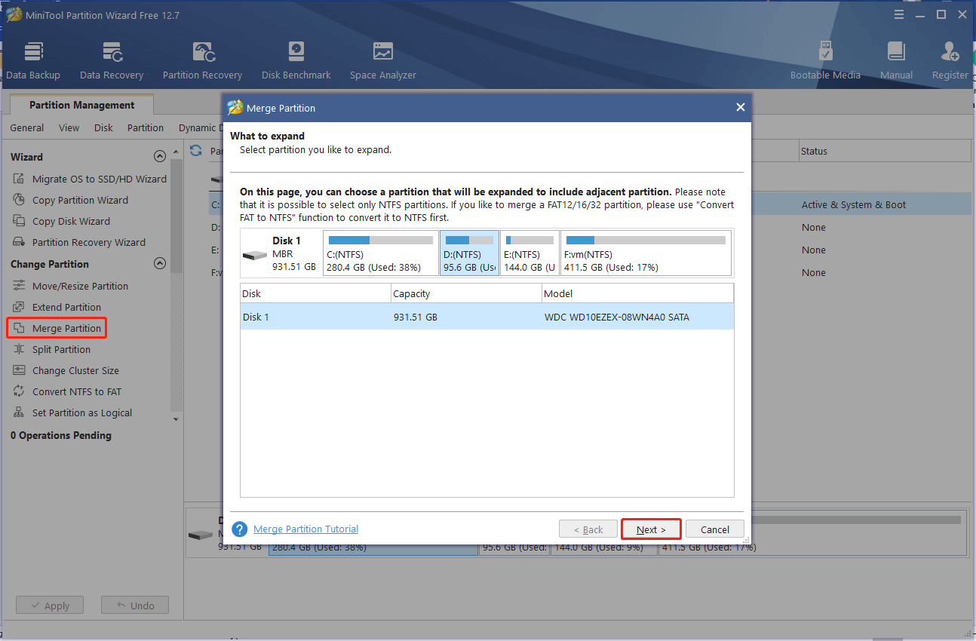This screenshot has width=976, height=641.
Task: Click the Undo button
Action: click(134, 606)
